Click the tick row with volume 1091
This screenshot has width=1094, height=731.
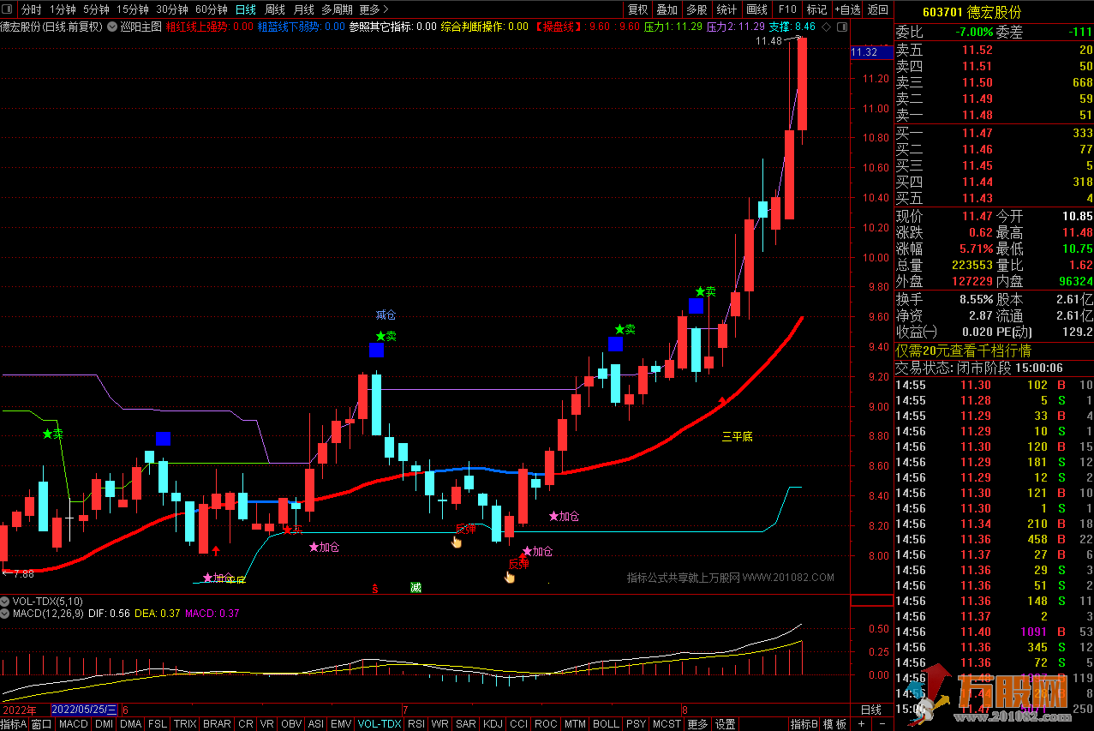coord(994,632)
